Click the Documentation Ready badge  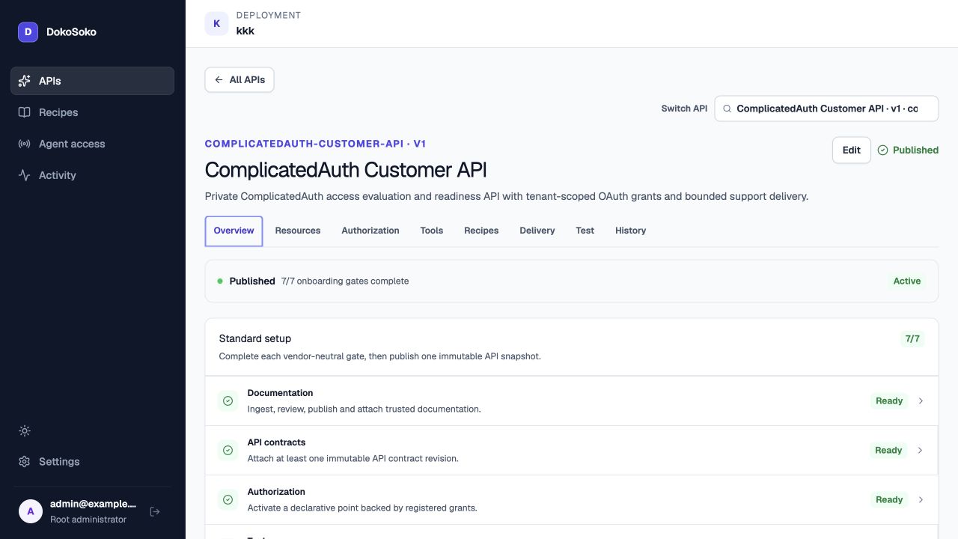point(889,401)
